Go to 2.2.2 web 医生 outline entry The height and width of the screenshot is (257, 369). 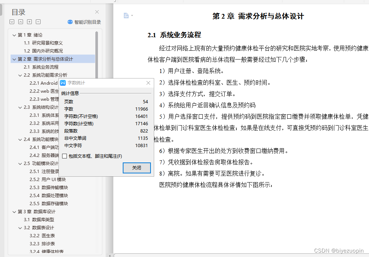(44, 91)
